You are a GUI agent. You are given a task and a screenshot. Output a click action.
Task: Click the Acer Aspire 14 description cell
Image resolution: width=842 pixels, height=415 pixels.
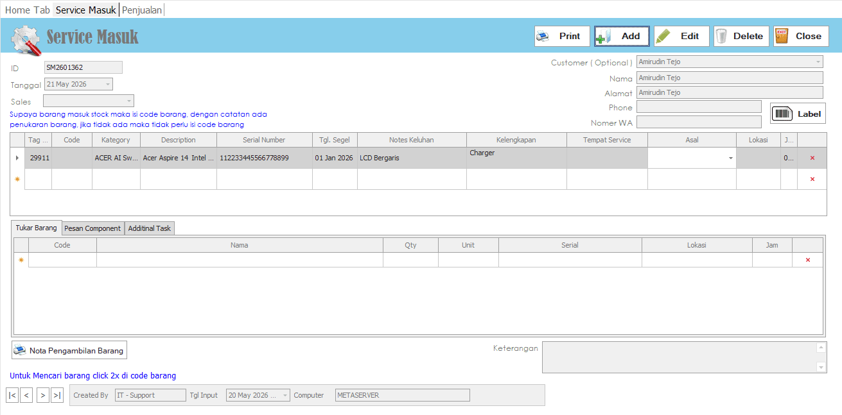179,158
